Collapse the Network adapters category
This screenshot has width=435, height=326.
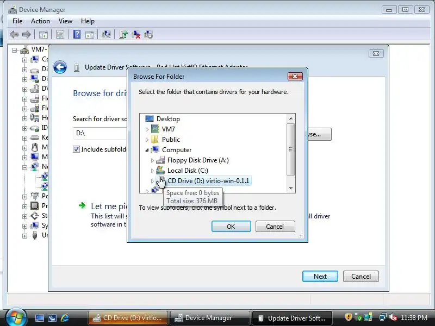[24, 167]
